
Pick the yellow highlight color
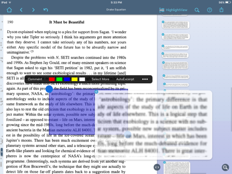[x=74, y=79]
